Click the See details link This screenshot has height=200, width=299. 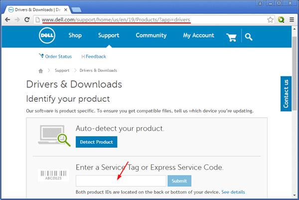tap(233, 192)
